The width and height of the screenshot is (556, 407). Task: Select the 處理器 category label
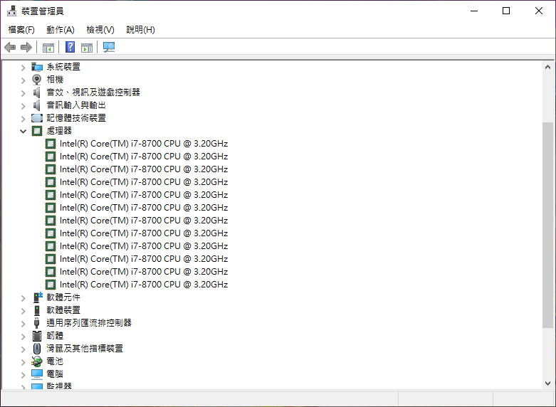click(x=59, y=130)
